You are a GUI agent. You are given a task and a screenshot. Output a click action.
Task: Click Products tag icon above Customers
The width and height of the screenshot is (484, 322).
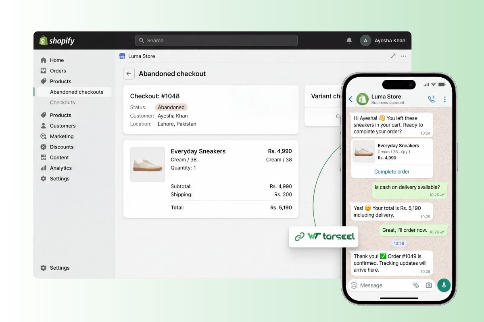click(x=44, y=115)
